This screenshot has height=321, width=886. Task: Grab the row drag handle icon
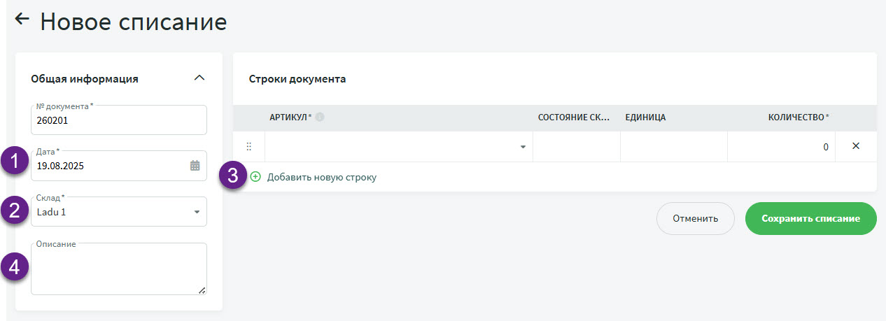[x=248, y=147]
